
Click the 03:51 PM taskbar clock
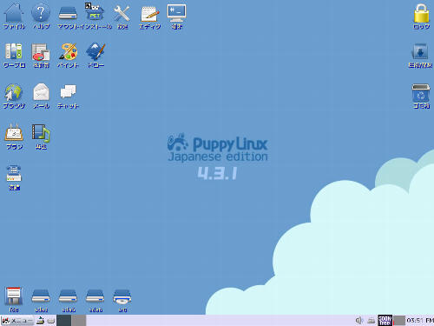point(420,321)
